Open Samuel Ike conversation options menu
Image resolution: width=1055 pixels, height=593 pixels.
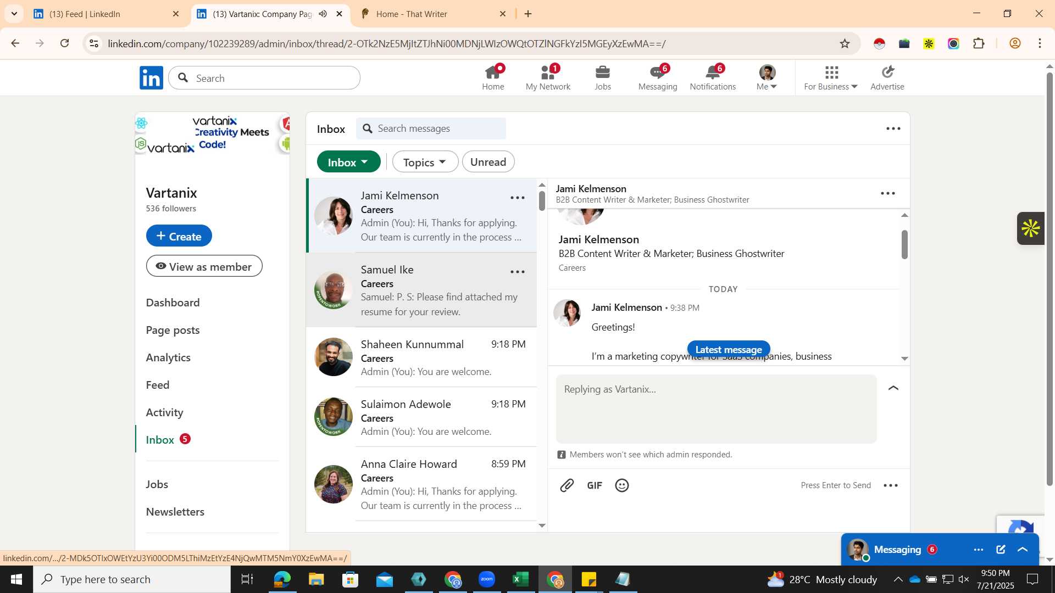pyautogui.click(x=518, y=272)
